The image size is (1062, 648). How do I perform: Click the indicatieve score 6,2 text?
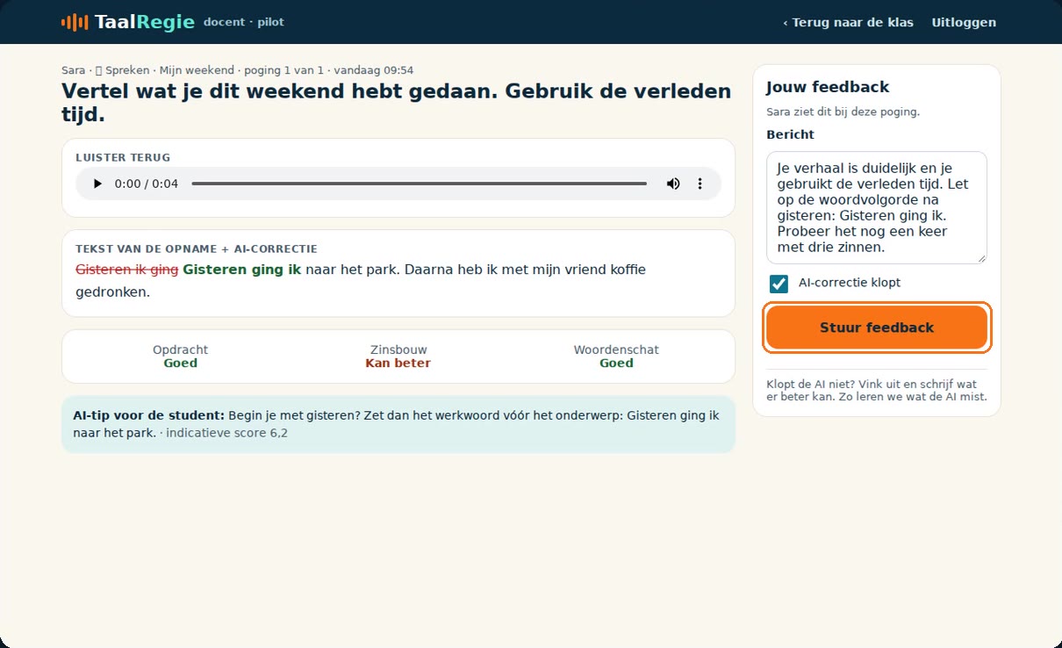pos(226,433)
